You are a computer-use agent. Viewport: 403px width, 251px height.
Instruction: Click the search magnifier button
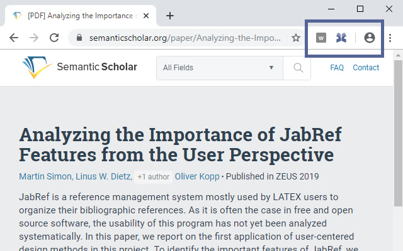[x=293, y=68]
